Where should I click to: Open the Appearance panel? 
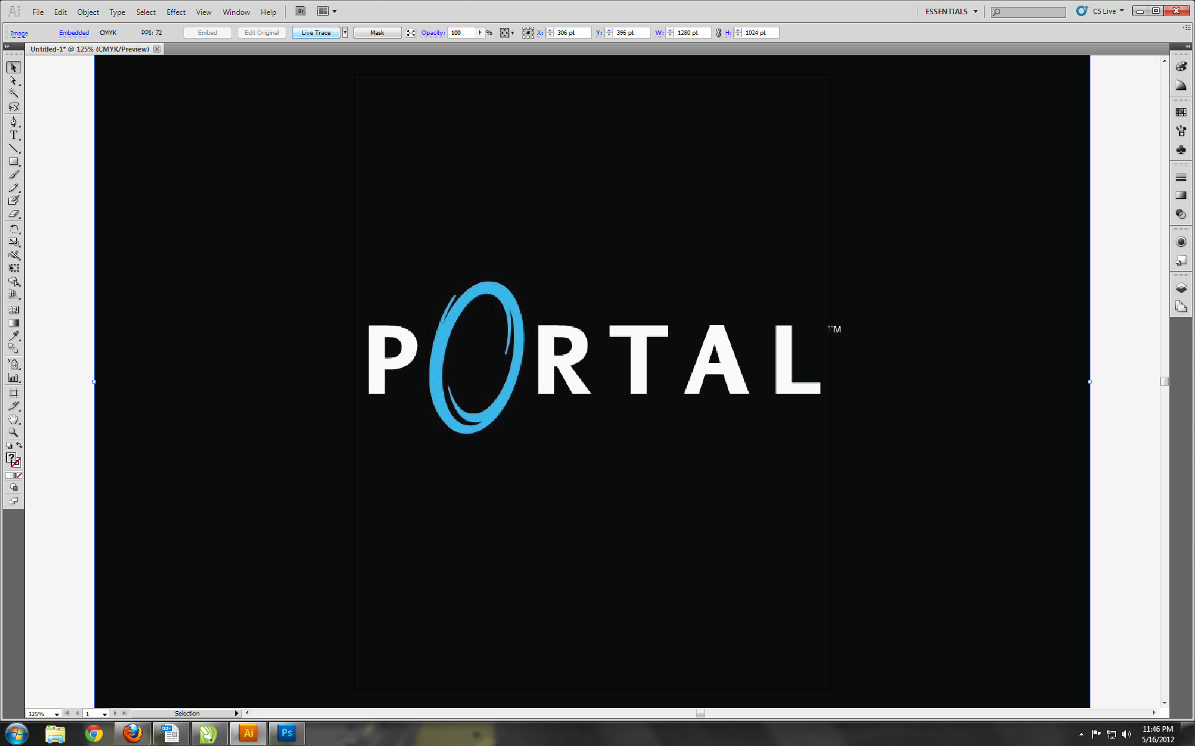(x=1181, y=242)
